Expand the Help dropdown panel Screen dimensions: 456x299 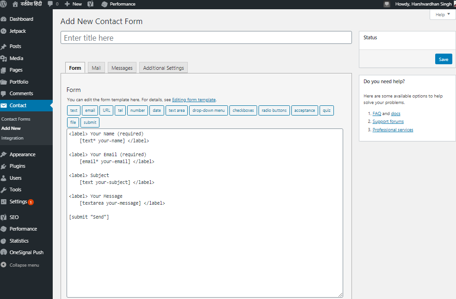(443, 15)
